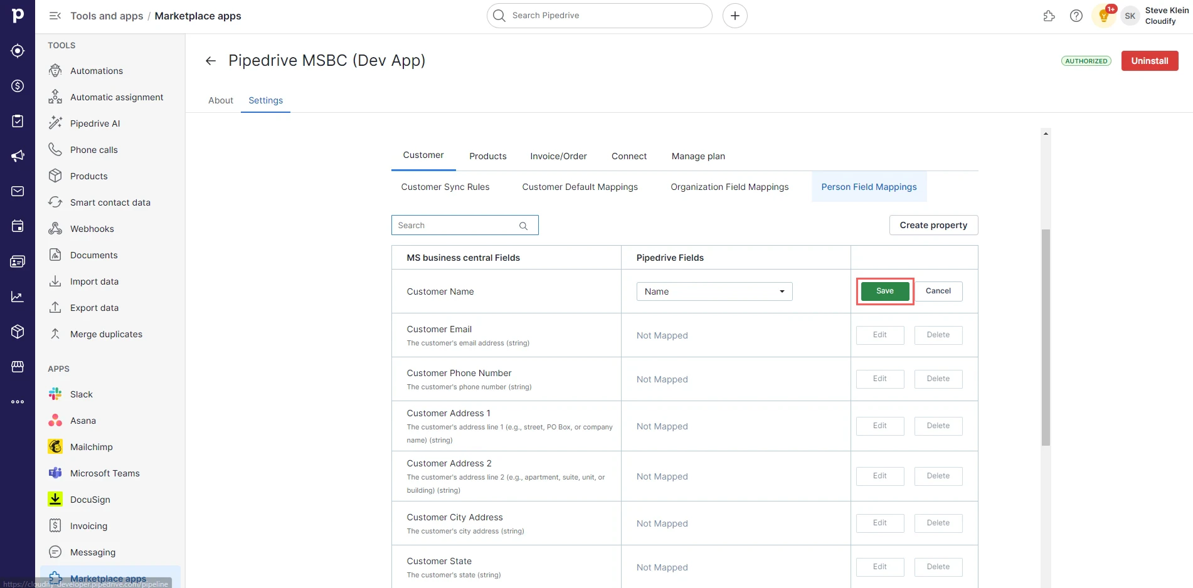The height and width of the screenshot is (588, 1193).
Task: Open the Customer Sync Rules sub-tab
Action: coord(445,187)
